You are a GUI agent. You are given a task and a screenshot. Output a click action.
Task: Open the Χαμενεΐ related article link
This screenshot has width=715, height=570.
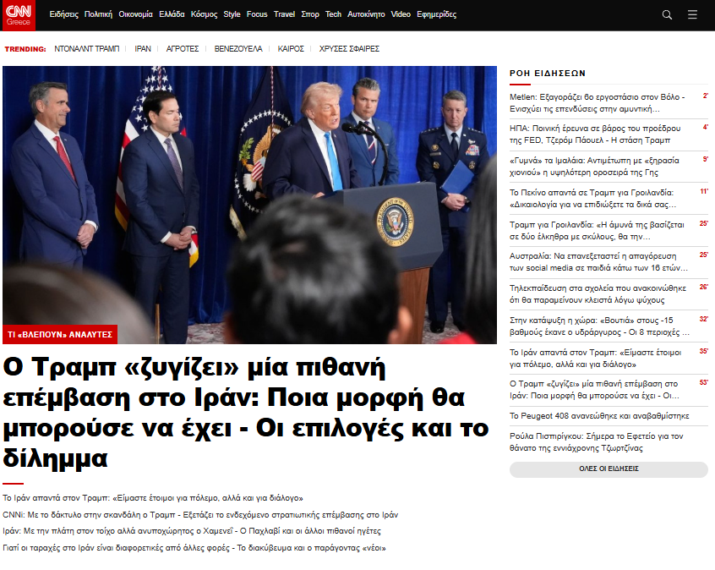pos(192,531)
